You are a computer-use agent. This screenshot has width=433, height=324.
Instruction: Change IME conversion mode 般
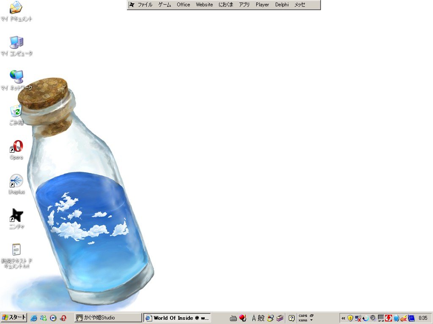(261, 318)
